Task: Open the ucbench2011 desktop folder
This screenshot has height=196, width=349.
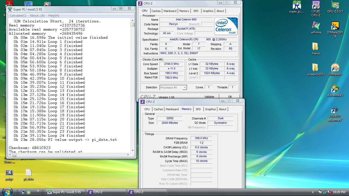Action: click(316, 68)
